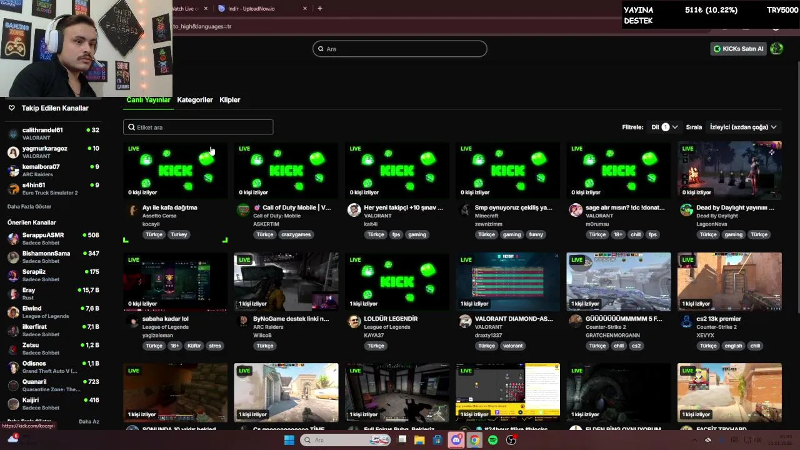Click m0rumsu streamer avatar

(x=576, y=211)
